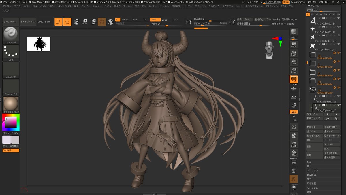Click the BPR render button

(x=294, y=32)
